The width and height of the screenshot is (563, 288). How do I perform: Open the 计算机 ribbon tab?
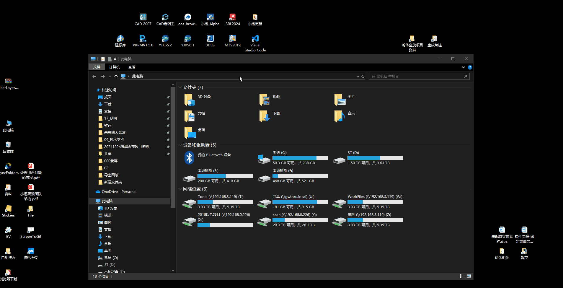114,67
